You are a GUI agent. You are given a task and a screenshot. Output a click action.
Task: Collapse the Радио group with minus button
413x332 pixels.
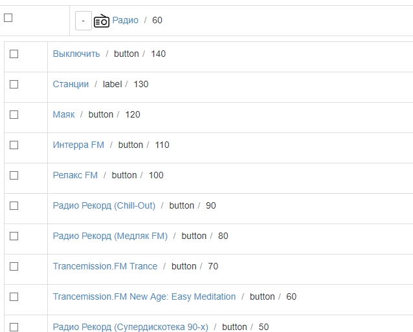(84, 21)
